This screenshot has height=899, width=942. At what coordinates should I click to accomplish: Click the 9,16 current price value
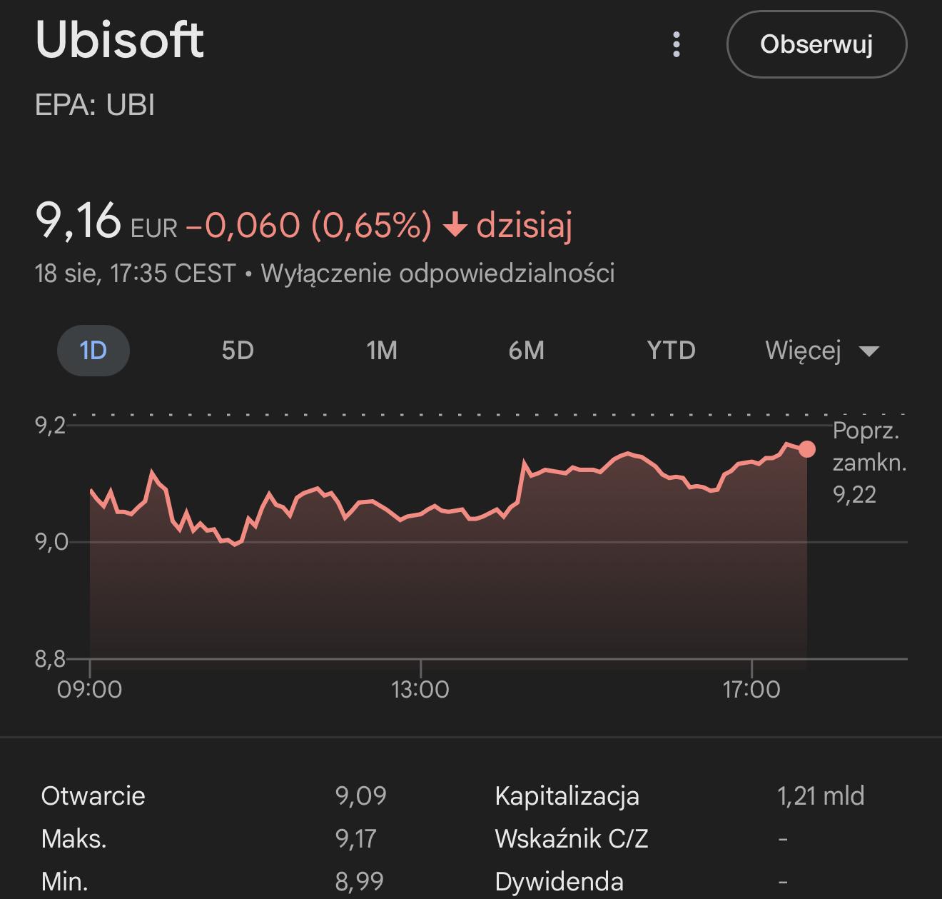click(x=78, y=221)
